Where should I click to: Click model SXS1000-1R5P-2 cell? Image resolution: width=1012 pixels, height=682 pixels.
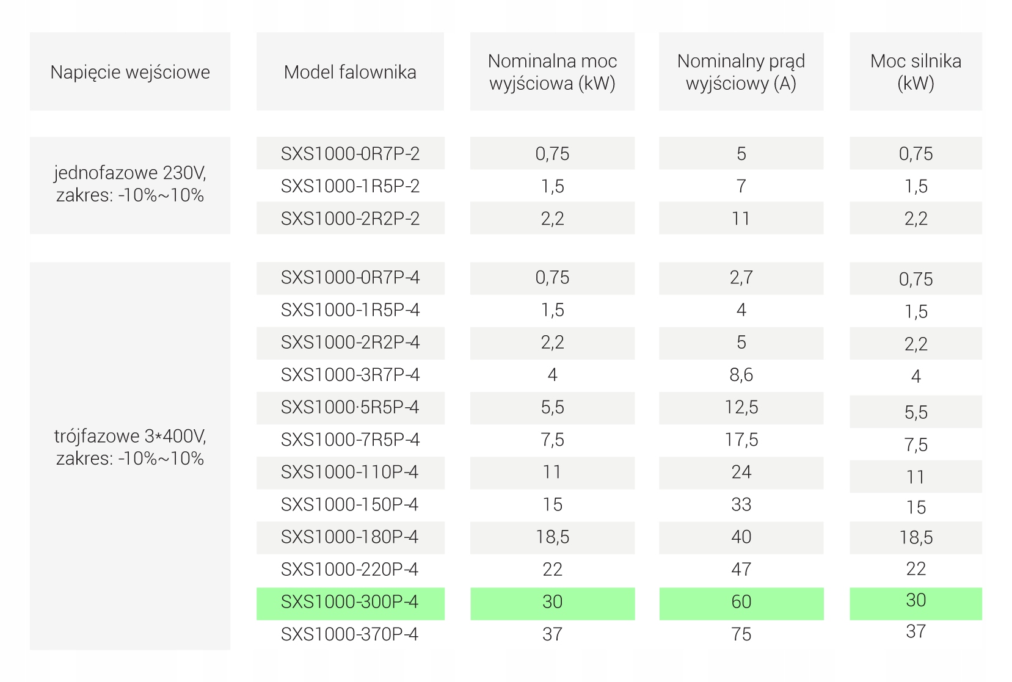pos(350,186)
